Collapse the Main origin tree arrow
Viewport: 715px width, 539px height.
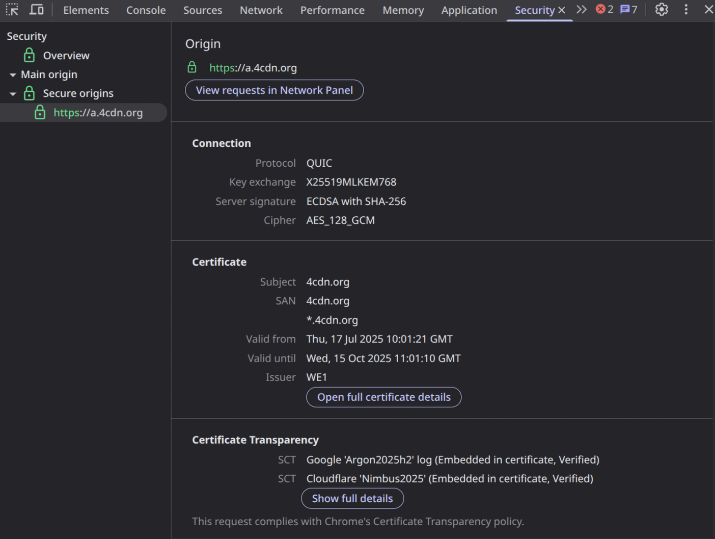pyautogui.click(x=13, y=75)
